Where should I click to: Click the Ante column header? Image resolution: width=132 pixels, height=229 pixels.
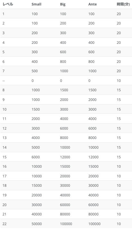pyautogui.click(x=92, y=4)
